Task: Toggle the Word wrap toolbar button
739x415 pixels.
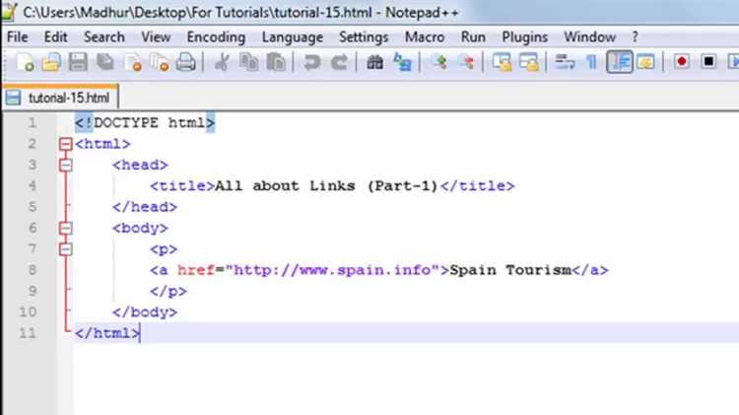Action: (x=566, y=62)
